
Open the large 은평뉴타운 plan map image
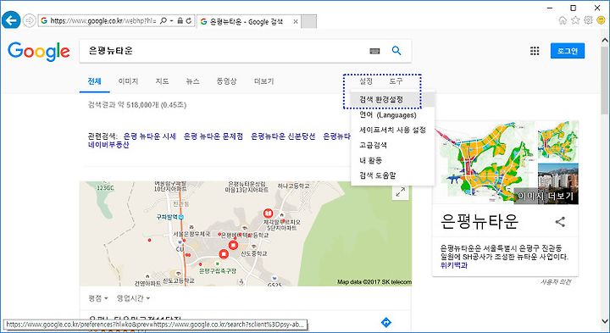point(485,162)
